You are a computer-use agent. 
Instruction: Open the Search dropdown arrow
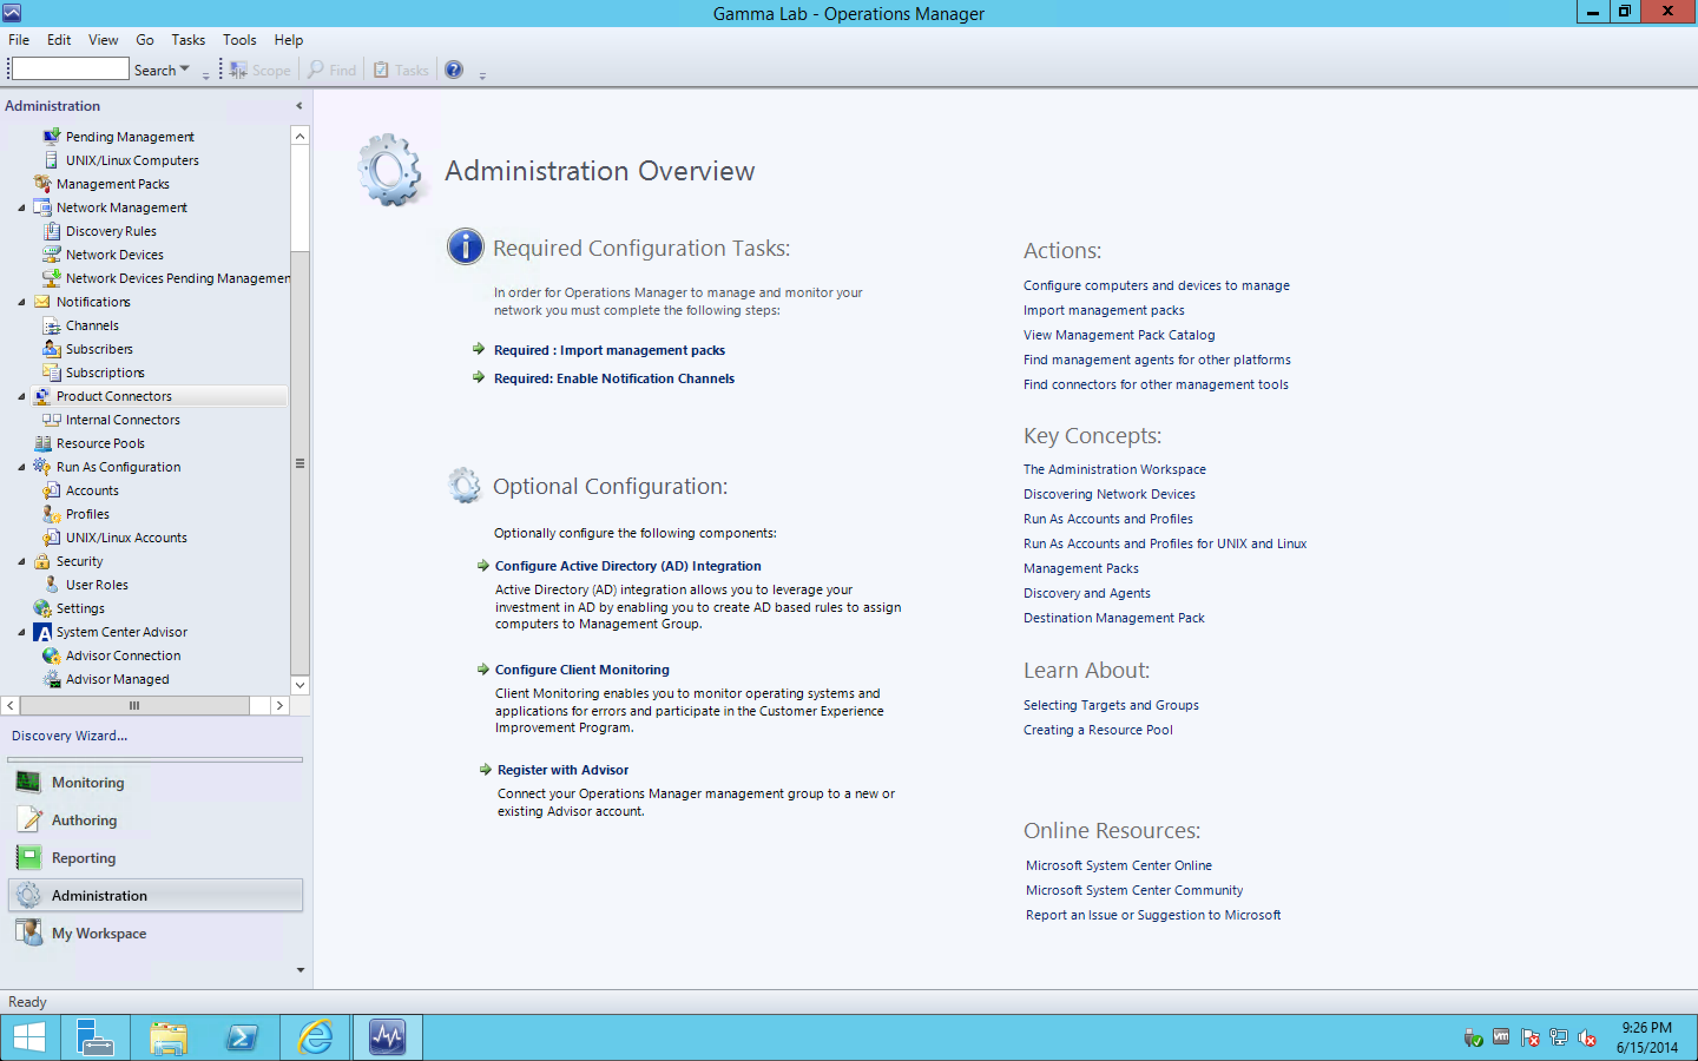[x=185, y=69]
